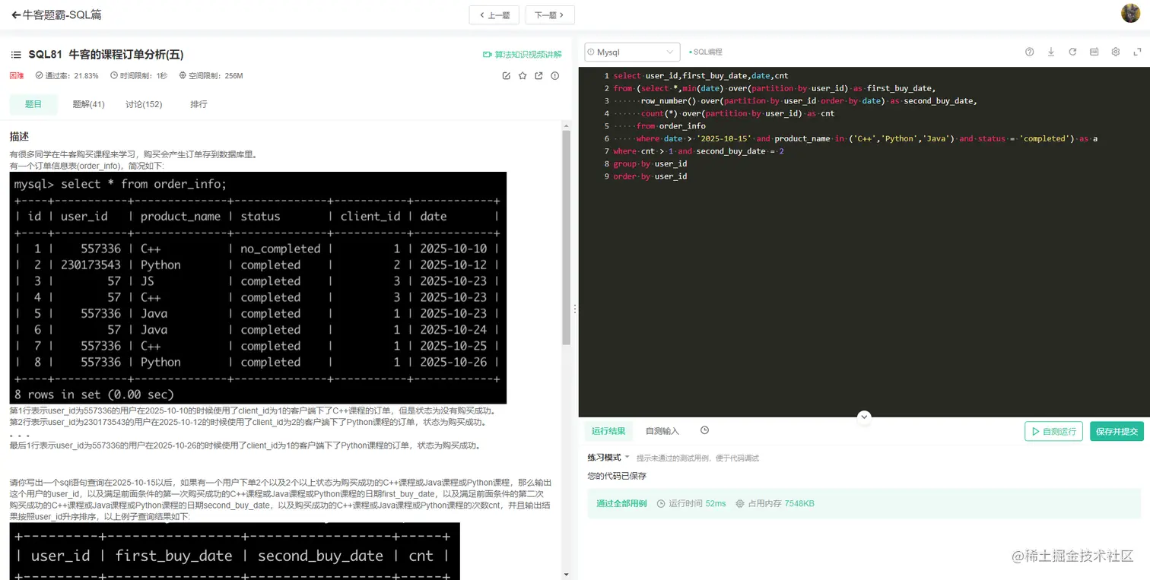Share the problem via the external link icon
This screenshot has width=1150, height=580.
[x=540, y=75]
